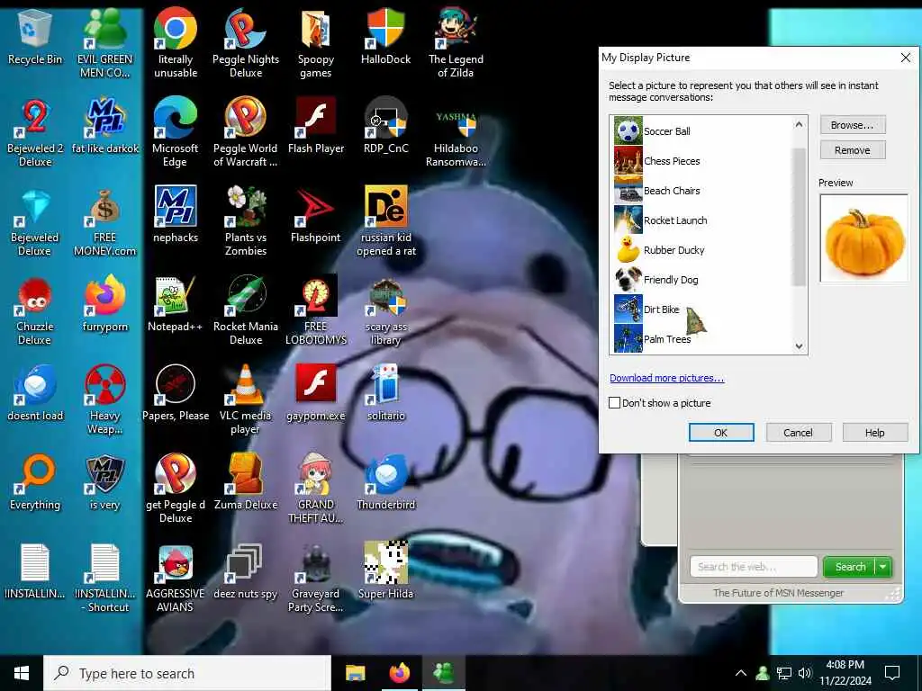The image size is (922, 691).
Task: Click the Remove picture button
Action: pos(852,150)
